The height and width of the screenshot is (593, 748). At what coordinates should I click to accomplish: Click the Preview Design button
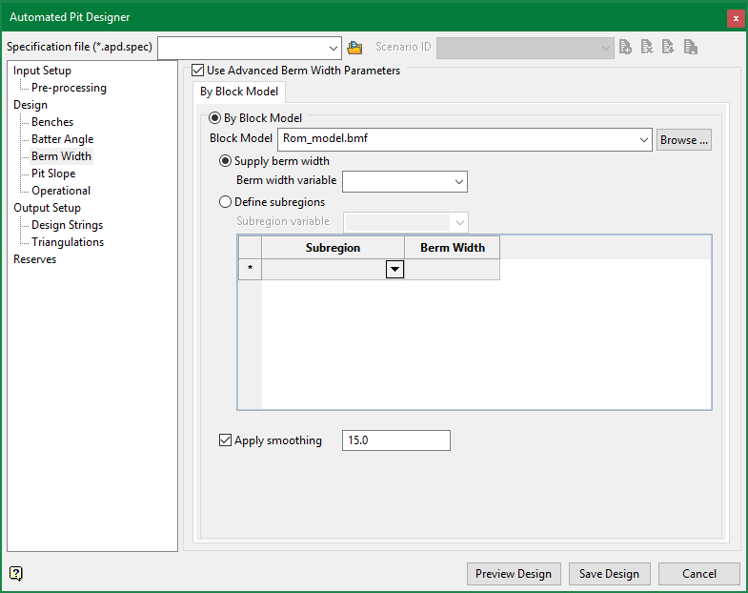click(514, 574)
